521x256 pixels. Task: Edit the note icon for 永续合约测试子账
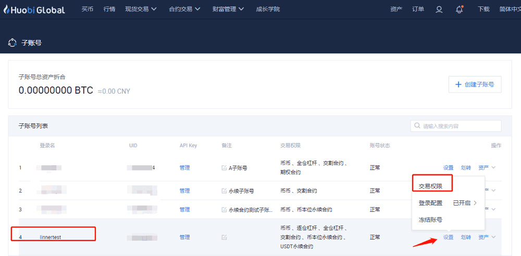224,210
